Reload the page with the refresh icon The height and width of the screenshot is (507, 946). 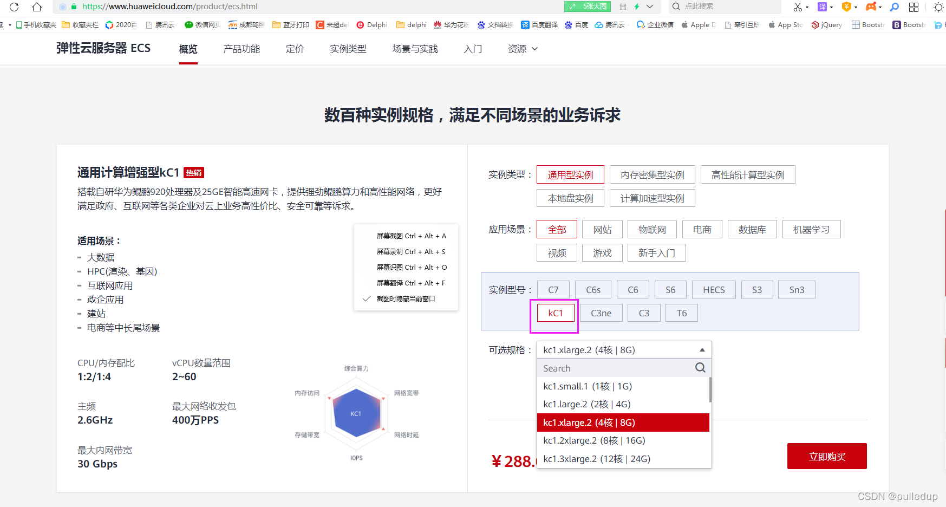[x=14, y=7]
